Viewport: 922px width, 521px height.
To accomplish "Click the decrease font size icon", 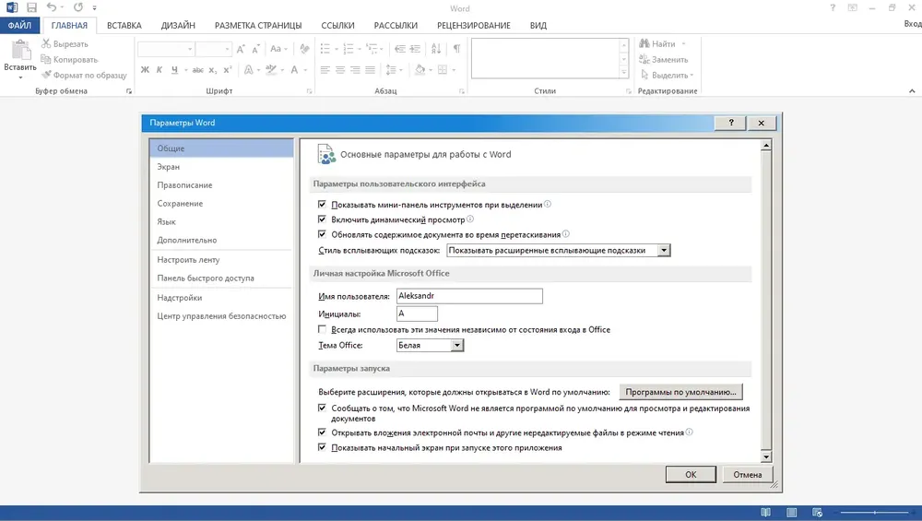I will [255, 49].
